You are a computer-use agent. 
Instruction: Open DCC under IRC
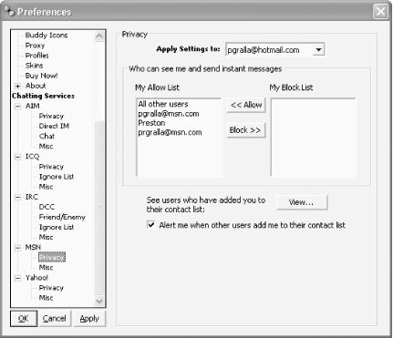(47, 207)
